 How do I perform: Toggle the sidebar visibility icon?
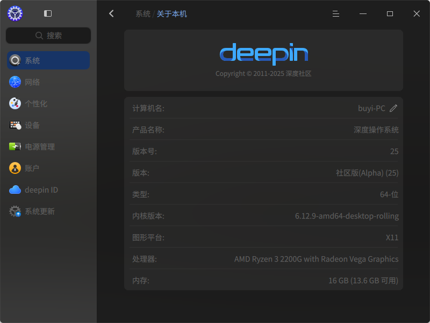tap(48, 13)
